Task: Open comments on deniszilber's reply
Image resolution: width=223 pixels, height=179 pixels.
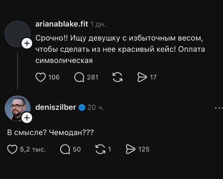Action: point(65,149)
